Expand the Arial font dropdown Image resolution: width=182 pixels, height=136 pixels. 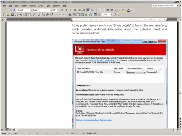pyautogui.click(x=51, y=10)
